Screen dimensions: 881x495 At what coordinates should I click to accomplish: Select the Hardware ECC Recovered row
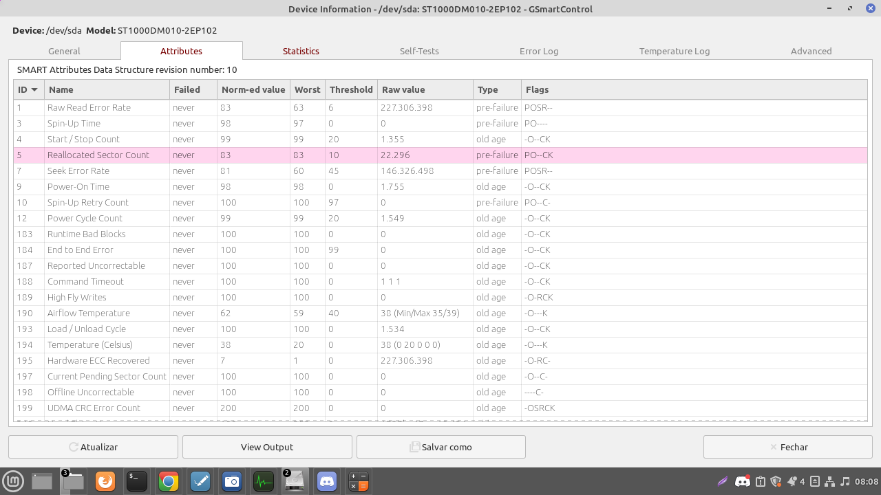click(x=440, y=360)
